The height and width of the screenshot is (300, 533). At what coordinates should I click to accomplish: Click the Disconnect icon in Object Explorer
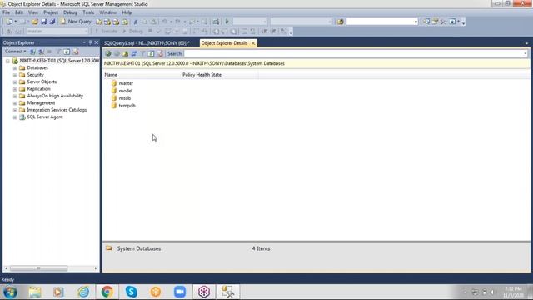click(x=41, y=52)
